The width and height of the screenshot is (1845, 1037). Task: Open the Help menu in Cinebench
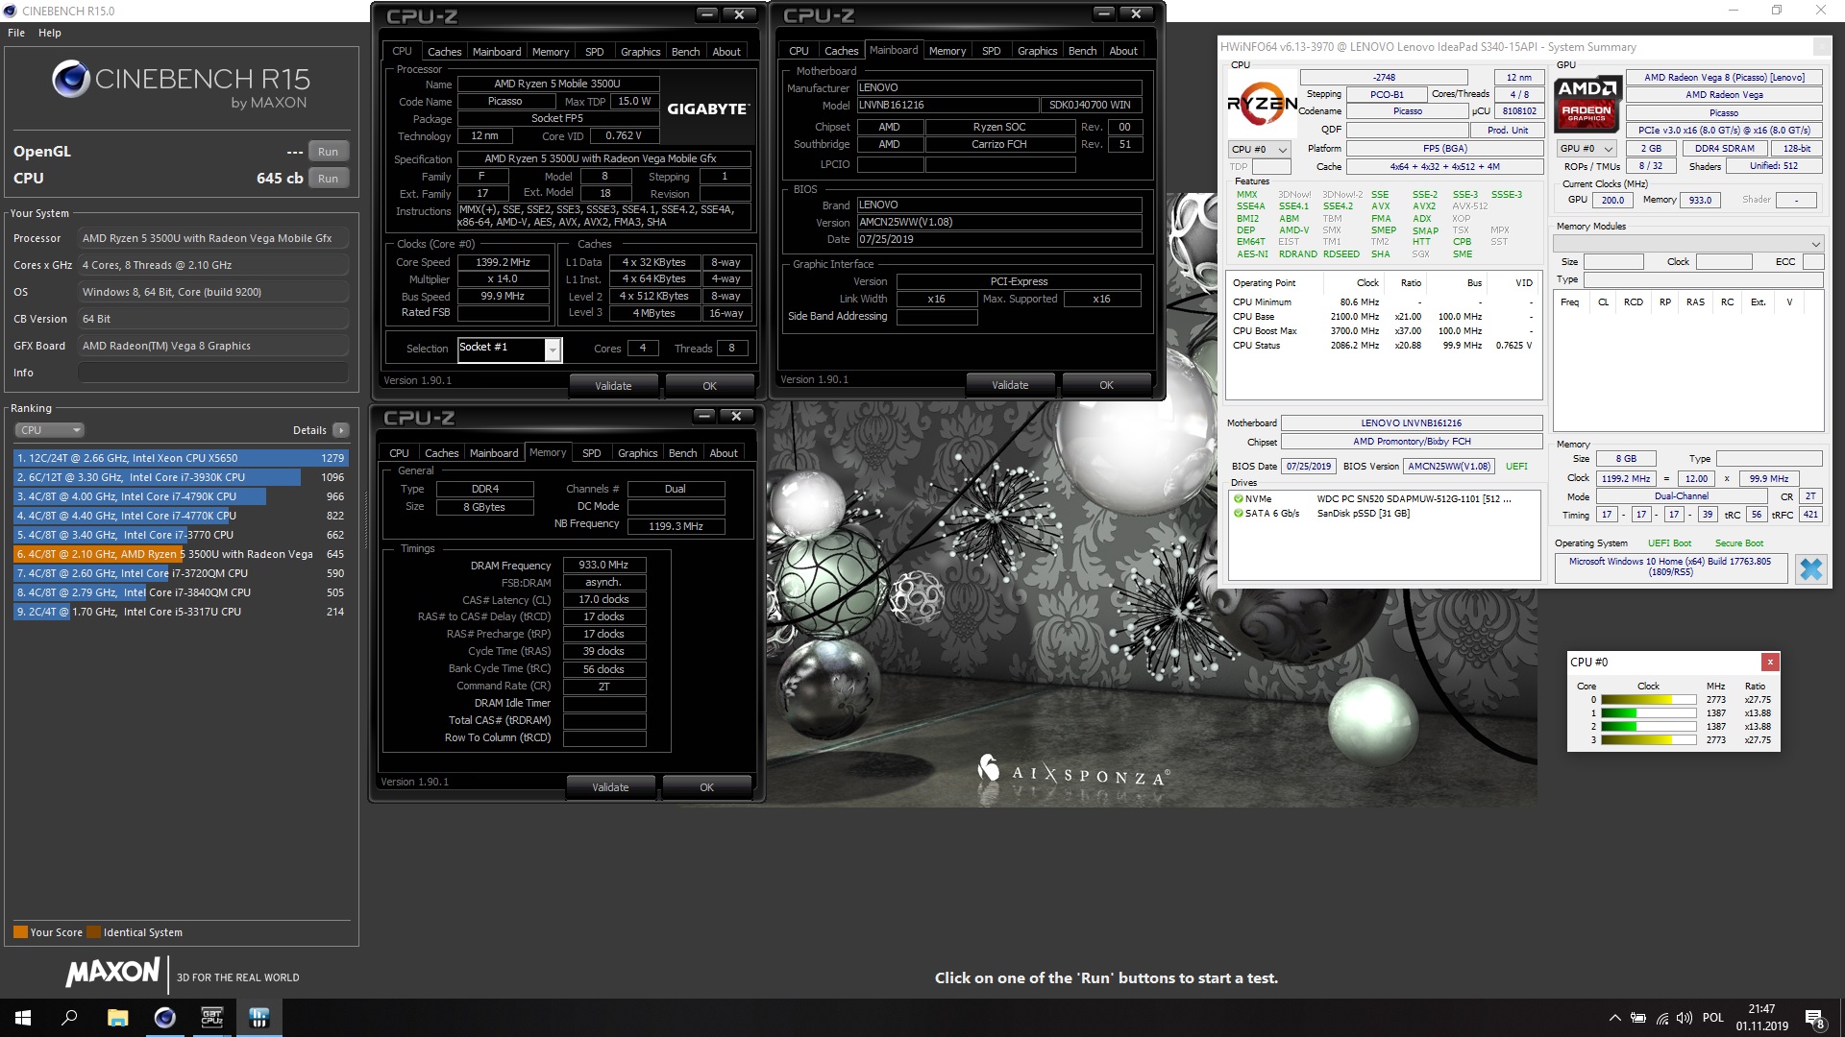(x=50, y=33)
